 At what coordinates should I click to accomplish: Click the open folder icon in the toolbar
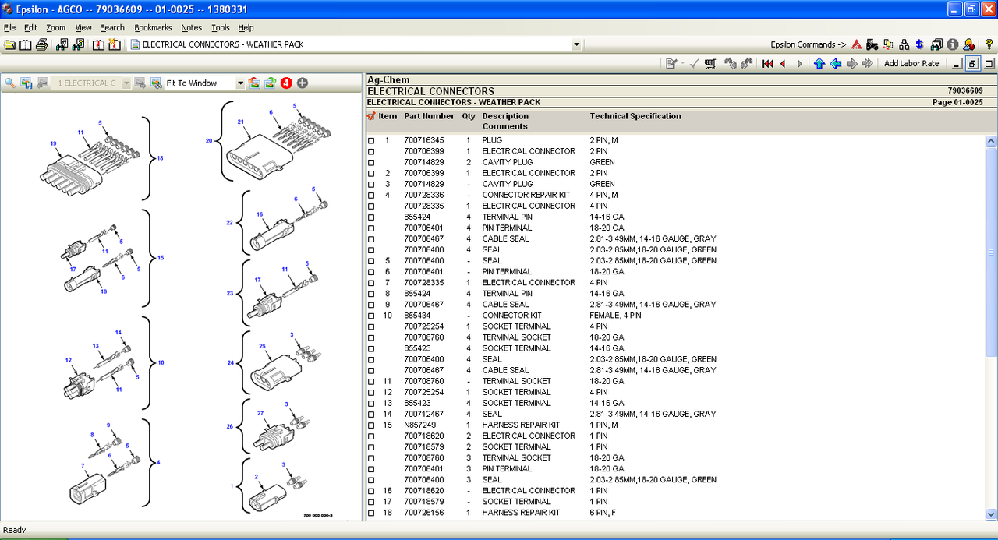coord(9,44)
